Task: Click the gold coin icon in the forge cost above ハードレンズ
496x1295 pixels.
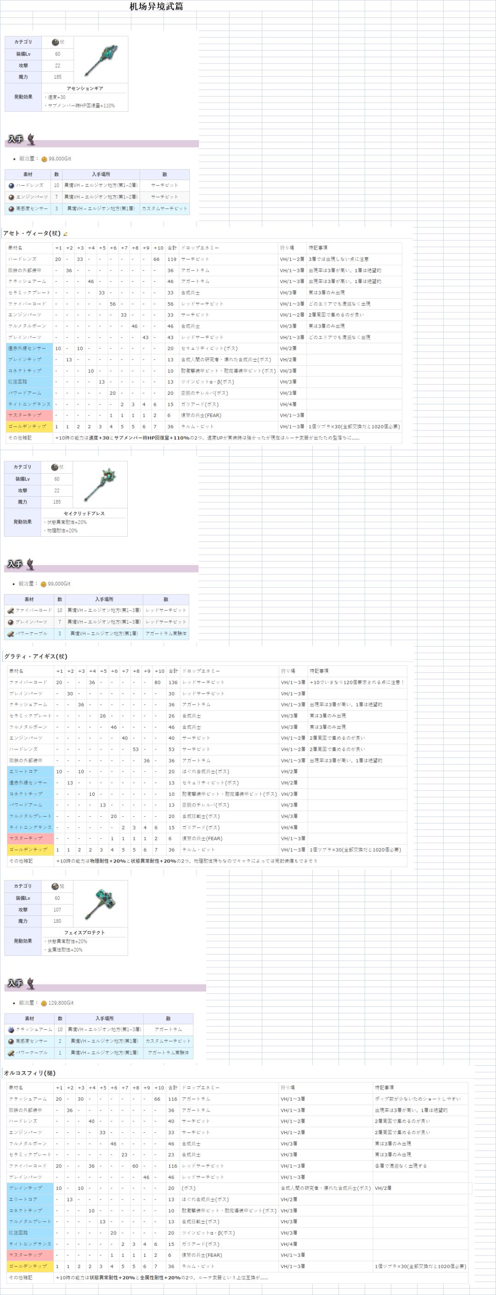Action: (x=44, y=159)
